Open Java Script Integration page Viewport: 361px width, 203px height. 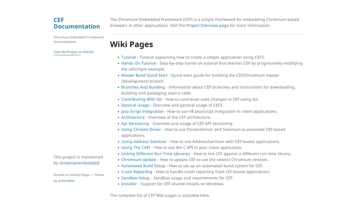pyautogui.click(x=142, y=111)
